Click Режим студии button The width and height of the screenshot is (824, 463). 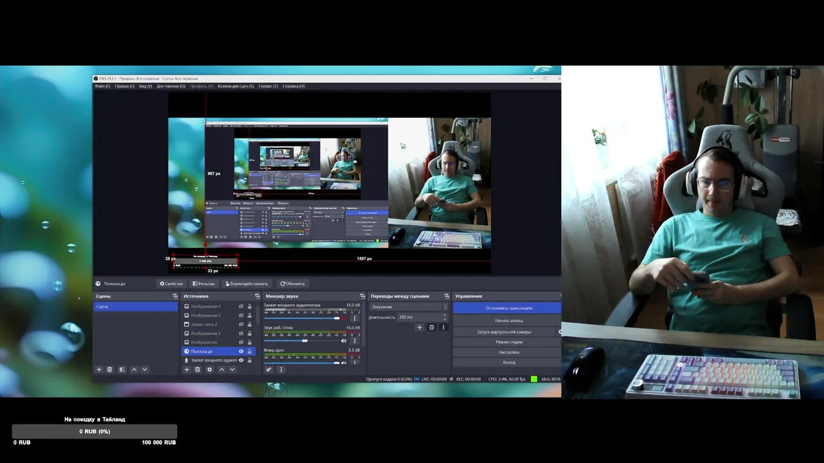[507, 342]
